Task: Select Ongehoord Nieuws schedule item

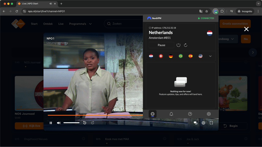Action: 36,139
